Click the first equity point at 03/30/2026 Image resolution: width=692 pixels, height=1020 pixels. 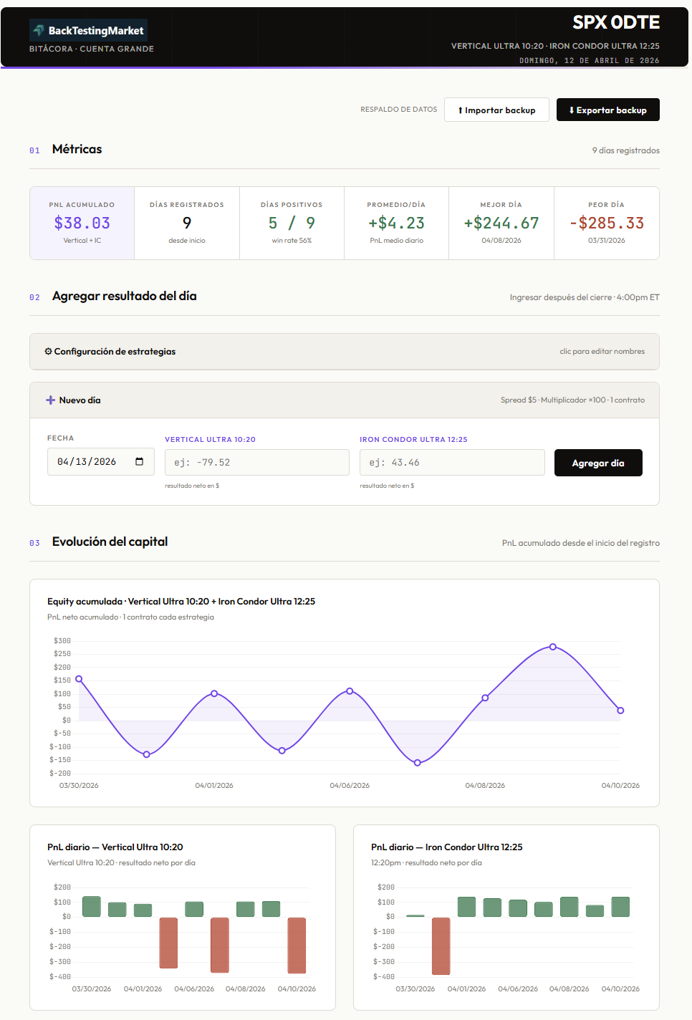[x=79, y=679]
